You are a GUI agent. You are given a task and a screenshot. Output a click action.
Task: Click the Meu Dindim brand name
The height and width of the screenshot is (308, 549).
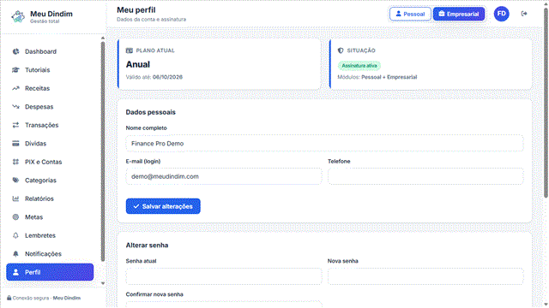[x=51, y=14]
